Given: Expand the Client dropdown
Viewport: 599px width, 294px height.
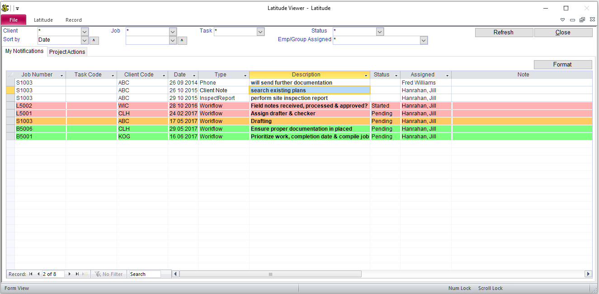Looking at the screenshot, I should tap(85, 32).
